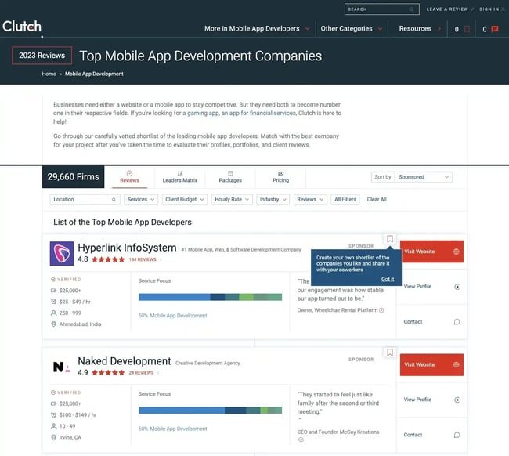Screen dimensions: 509x456
Task: Open the saved bookmarks icon in header
Action: [467, 29]
